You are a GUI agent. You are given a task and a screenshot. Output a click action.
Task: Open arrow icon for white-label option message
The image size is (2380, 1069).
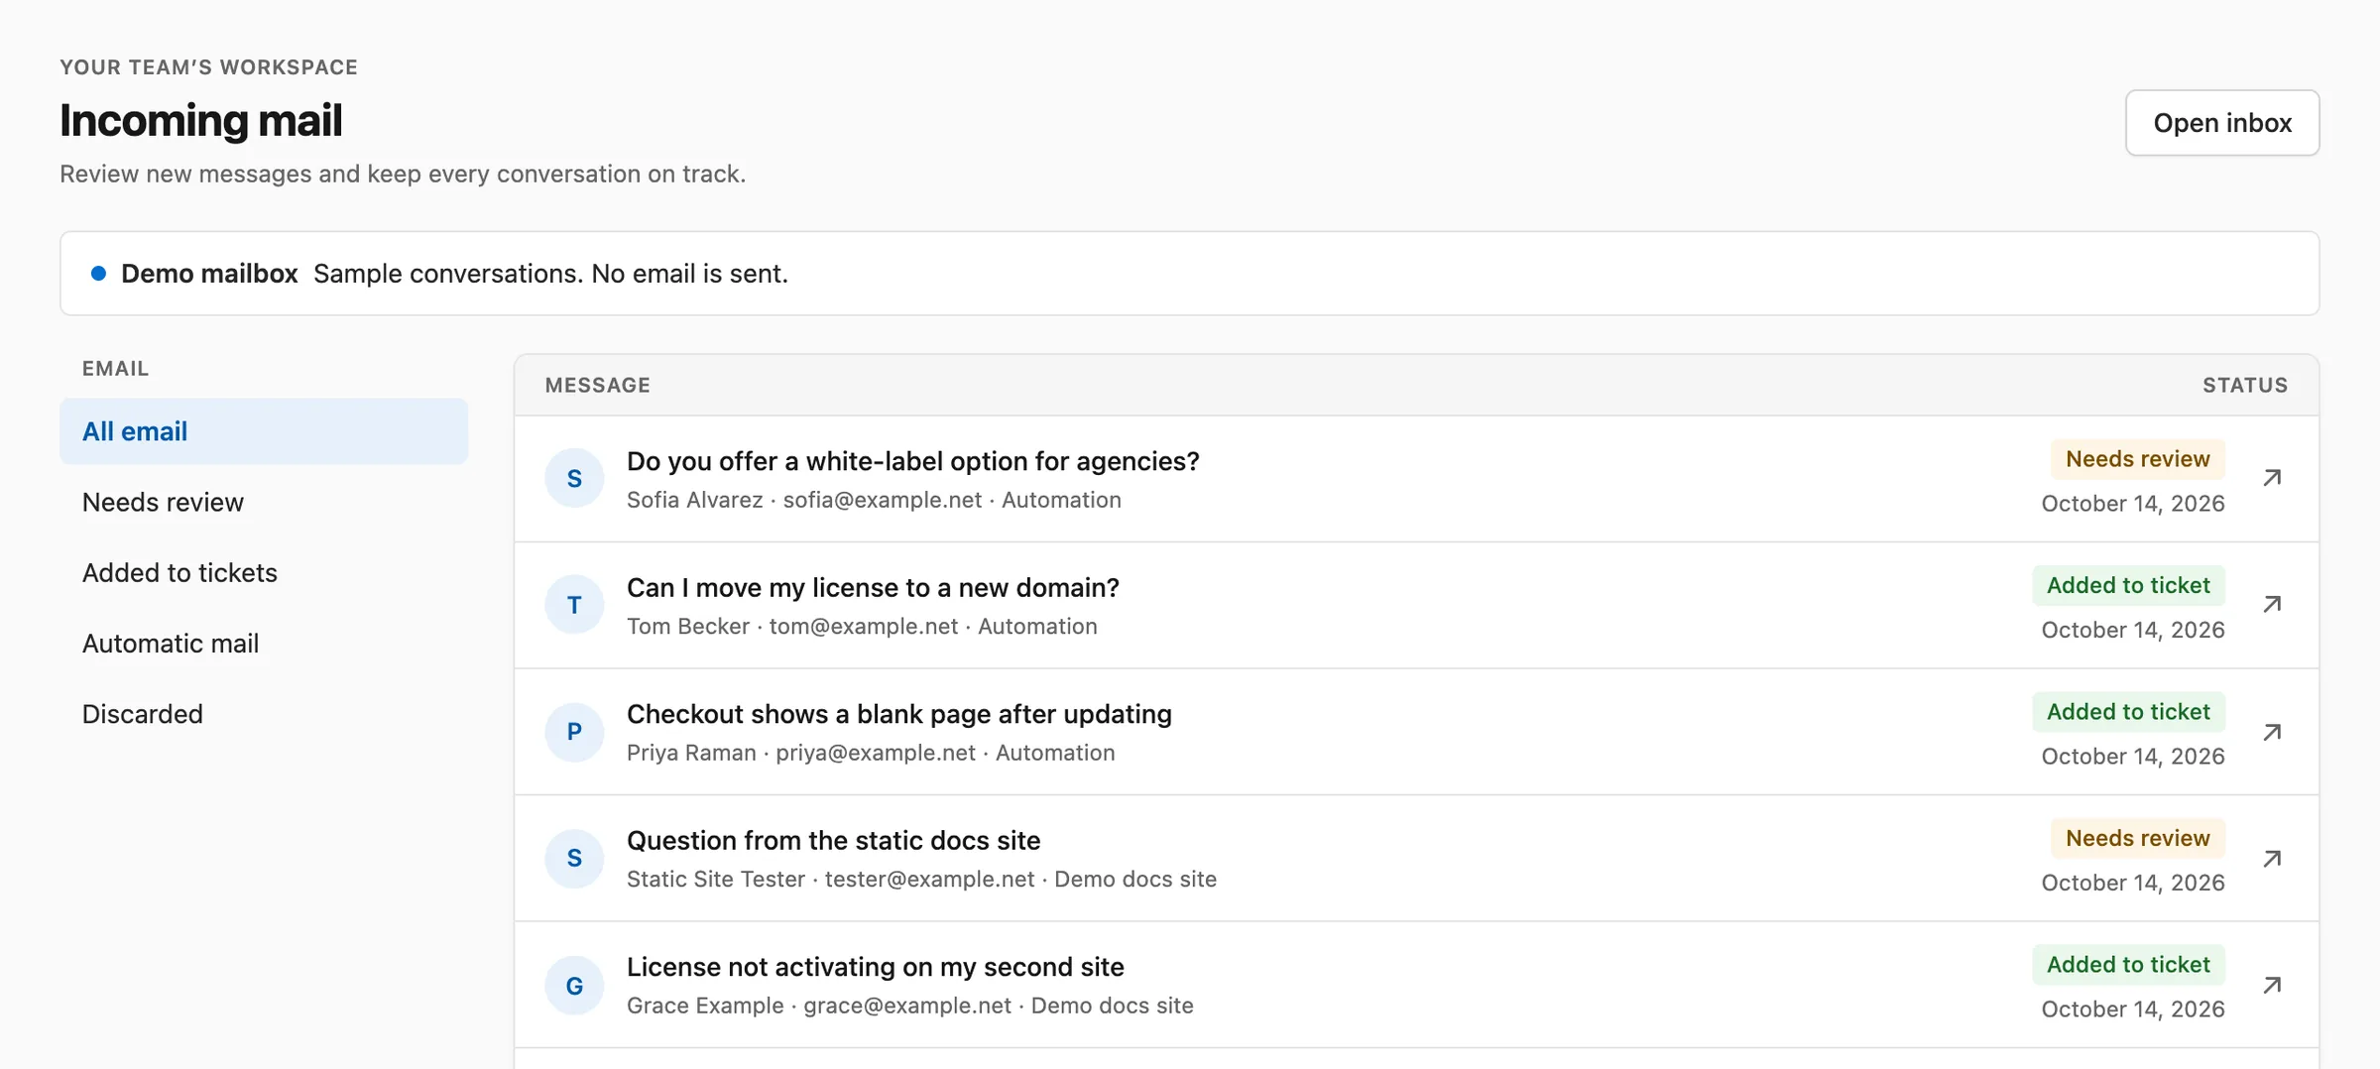tap(2272, 478)
